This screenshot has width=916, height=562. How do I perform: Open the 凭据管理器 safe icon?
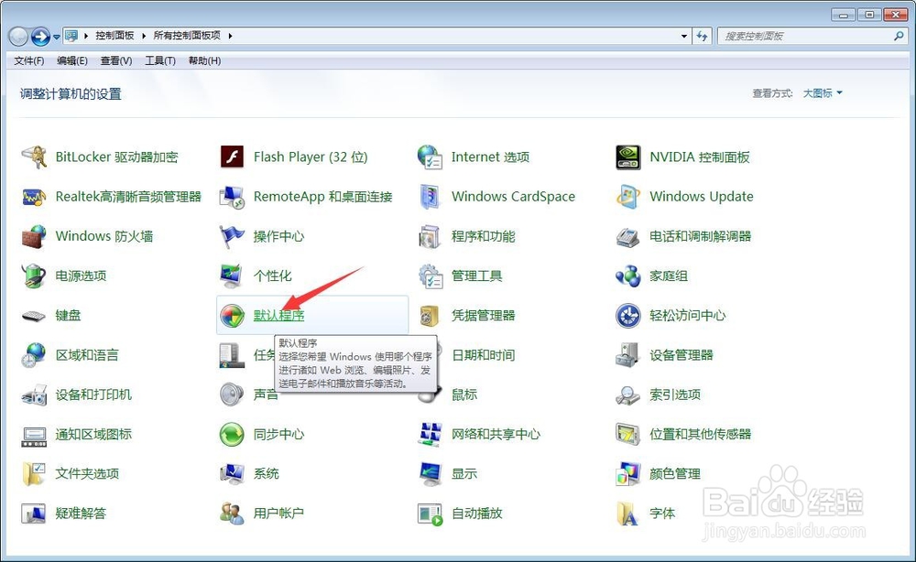pos(430,316)
